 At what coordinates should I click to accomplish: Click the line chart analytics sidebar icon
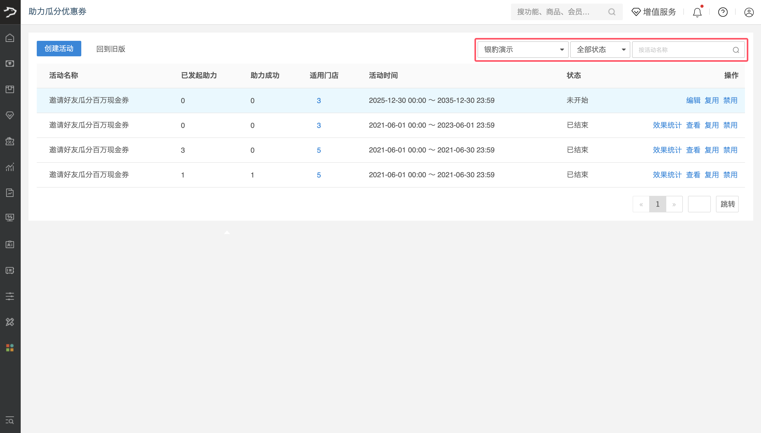pyautogui.click(x=10, y=167)
